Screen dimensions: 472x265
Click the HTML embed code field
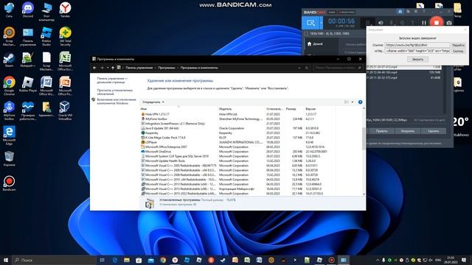(417, 51)
